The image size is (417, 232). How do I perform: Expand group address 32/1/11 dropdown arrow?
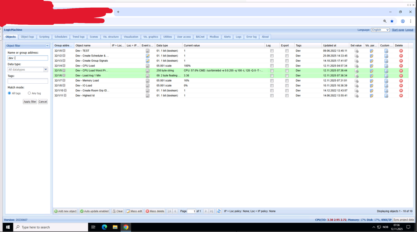[x=65, y=95]
